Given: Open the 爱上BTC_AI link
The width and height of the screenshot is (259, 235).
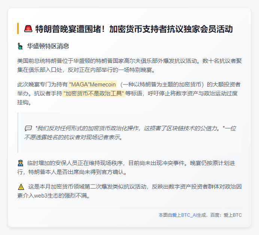Looking at the screenshot, I should [185, 215].
